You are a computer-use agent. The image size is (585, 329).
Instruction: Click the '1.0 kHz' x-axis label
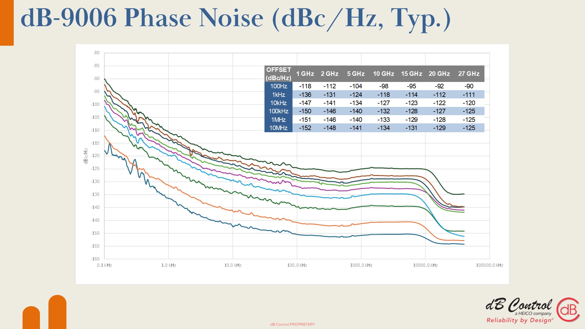[169, 265]
